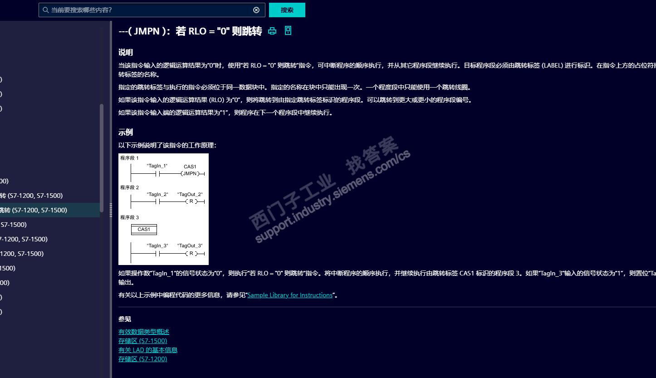Click the sentence "以下示例说明了该指令的工作原理:"
This screenshot has width=656, height=378.
[x=167, y=145]
